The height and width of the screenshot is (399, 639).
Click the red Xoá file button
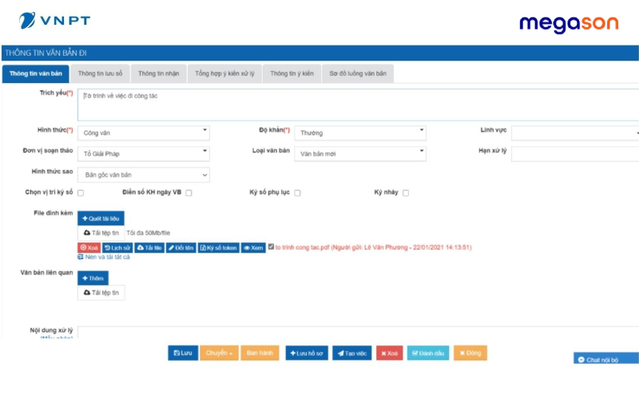click(x=89, y=247)
